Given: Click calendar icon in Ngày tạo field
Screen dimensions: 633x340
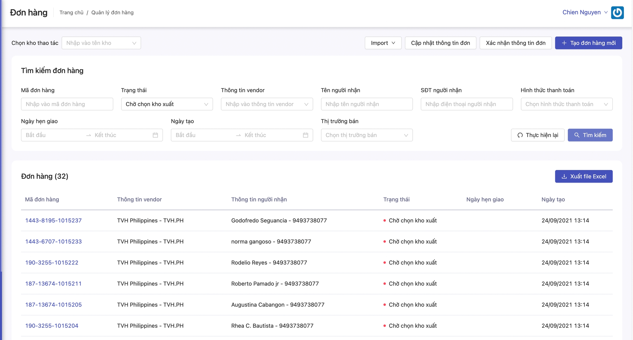Looking at the screenshot, I should point(305,135).
